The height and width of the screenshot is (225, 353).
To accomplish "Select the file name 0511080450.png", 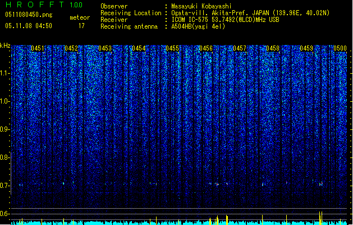I will click(x=29, y=15).
